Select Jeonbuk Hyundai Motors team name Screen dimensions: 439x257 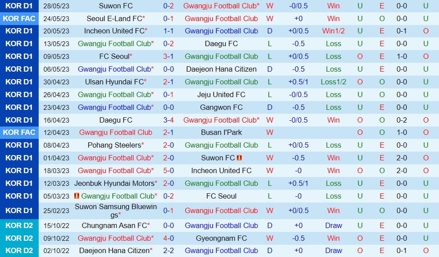tap(114, 183)
